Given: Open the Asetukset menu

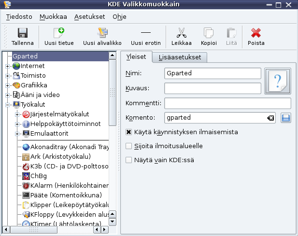Looking at the screenshot, I should coord(89,17).
